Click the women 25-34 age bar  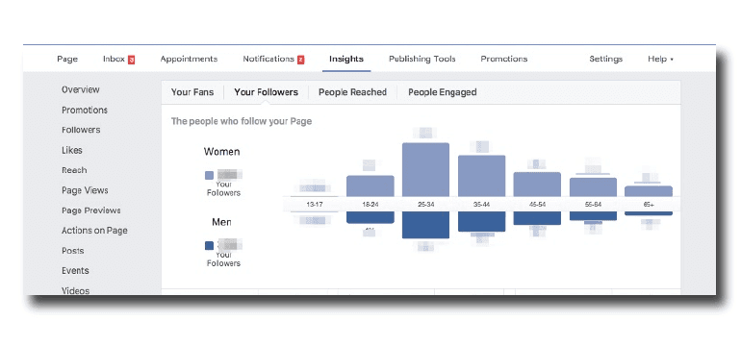point(425,169)
